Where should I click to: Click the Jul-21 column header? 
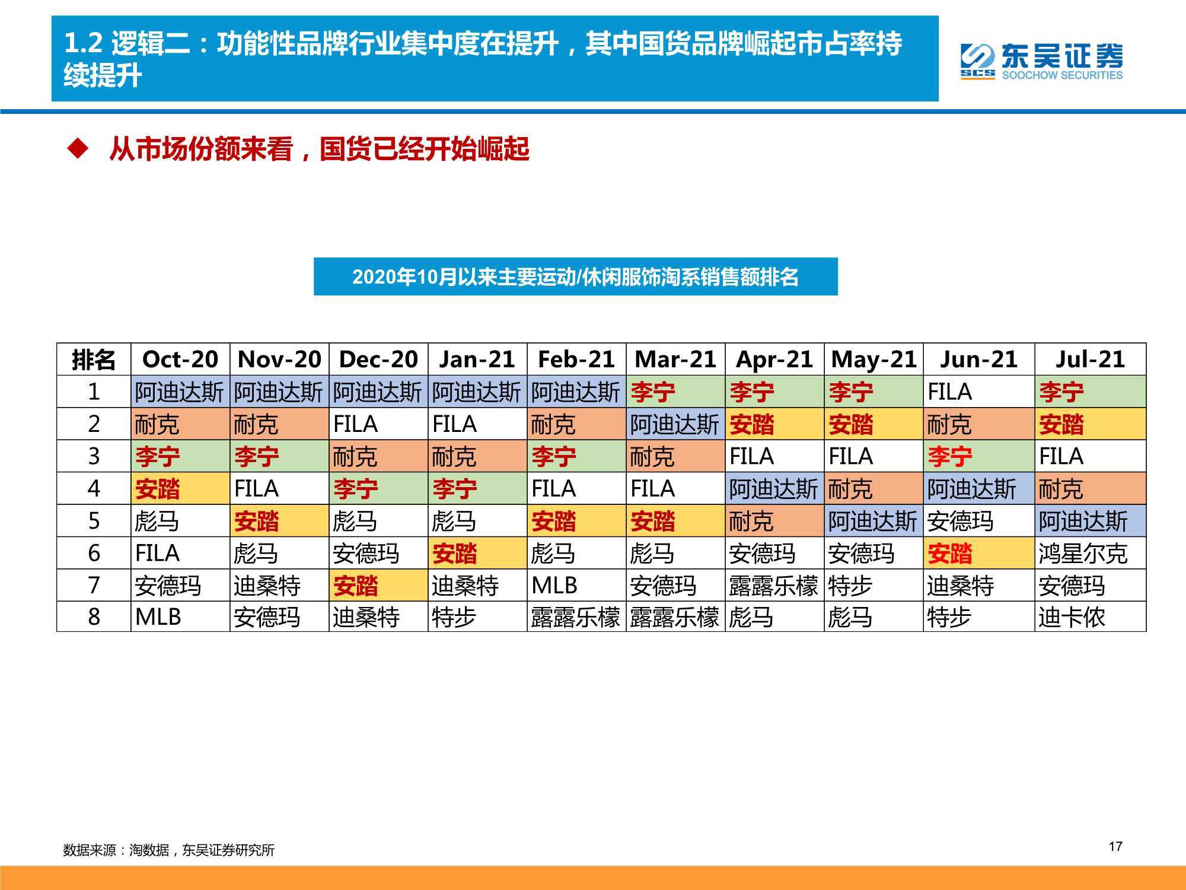click(x=1091, y=359)
